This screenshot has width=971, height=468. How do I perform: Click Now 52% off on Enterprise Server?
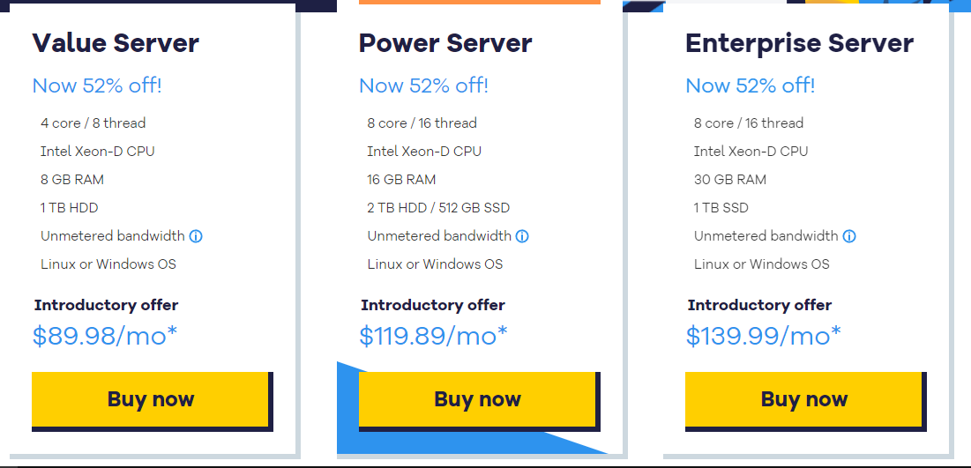click(x=750, y=85)
